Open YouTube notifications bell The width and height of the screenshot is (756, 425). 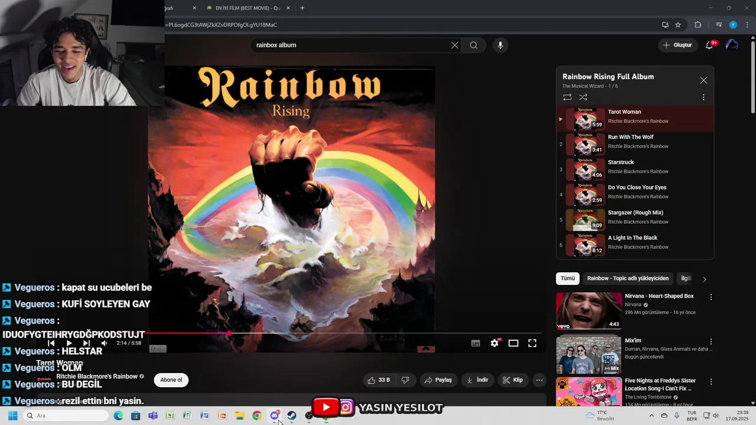(x=710, y=45)
